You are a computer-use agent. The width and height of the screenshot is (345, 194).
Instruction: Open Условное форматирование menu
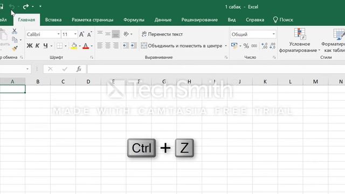[x=300, y=40]
